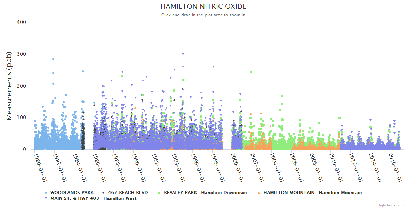Click the zoom hint subtitle text
Image resolution: width=407 pixels, height=208 pixels.
[x=203, y=15]
